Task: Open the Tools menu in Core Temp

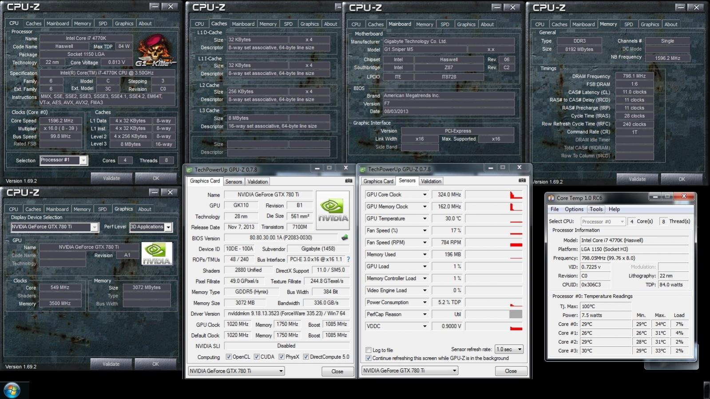Action: point(596,209)
